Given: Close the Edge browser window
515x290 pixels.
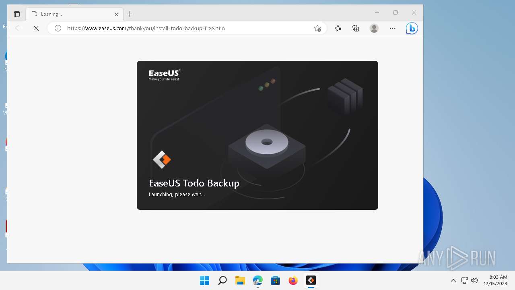Looking at the screenshot, I should (x=414, y=13).
